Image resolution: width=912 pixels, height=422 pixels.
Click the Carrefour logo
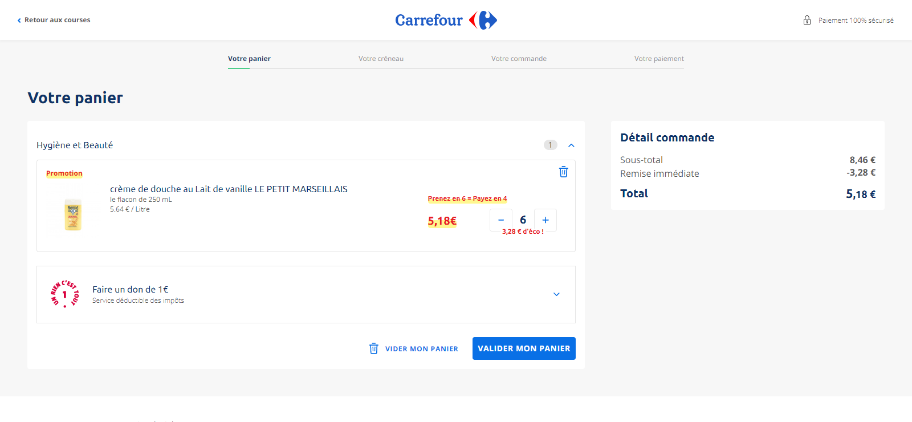[446, 20]
